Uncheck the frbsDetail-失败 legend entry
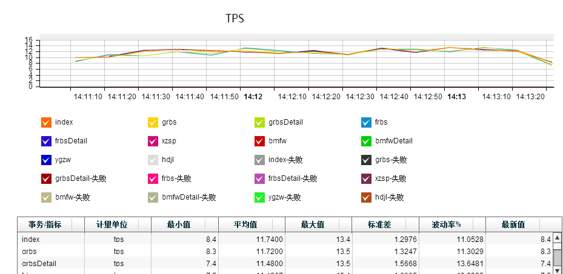 pyautogui.click(x=259, y=178)
